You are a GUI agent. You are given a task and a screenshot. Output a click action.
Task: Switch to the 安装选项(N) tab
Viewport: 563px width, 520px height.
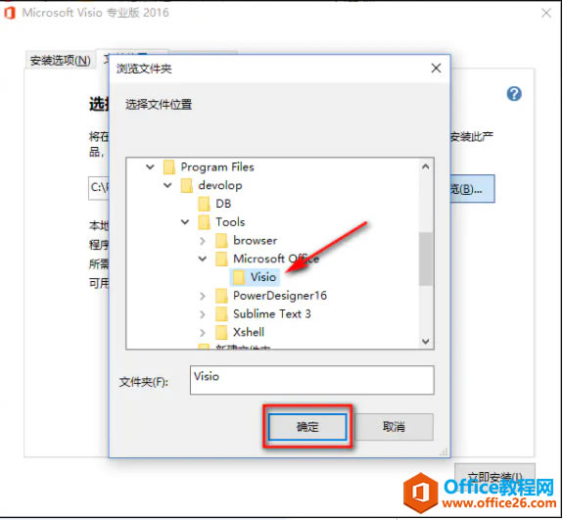[x=61, y=61]
